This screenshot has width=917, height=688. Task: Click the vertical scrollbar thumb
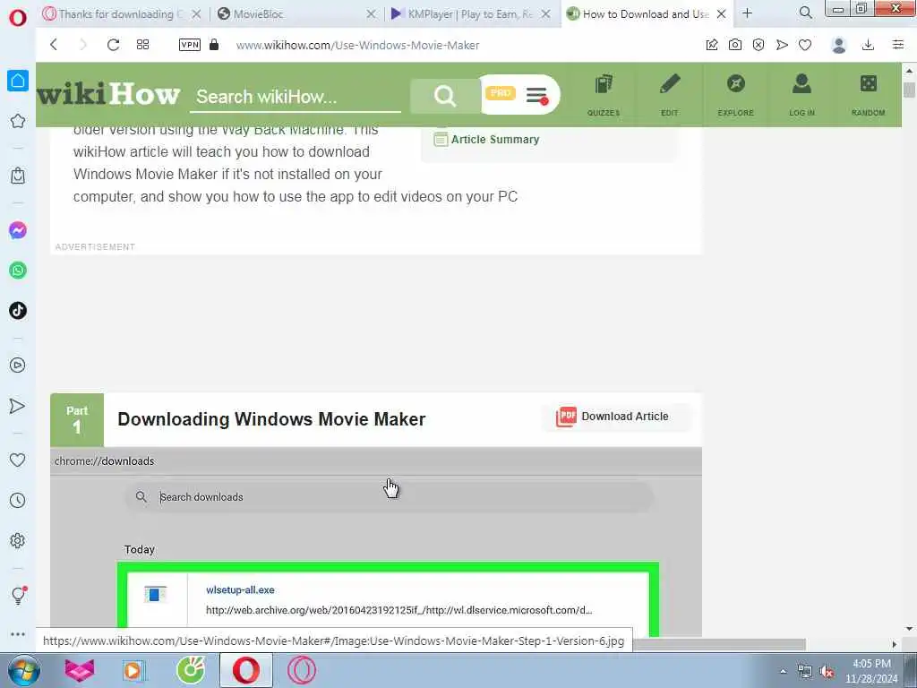pyautogui.click(x=909, y=90)
